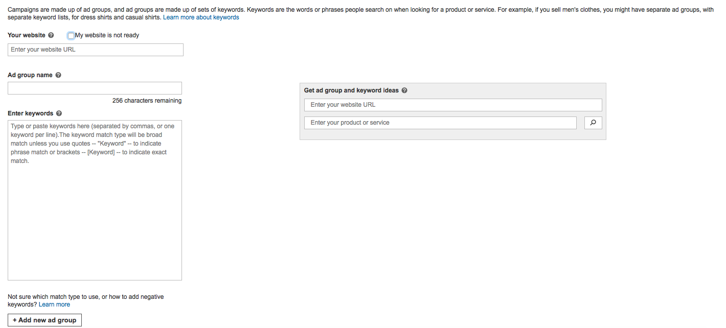Click the Your website label text
726x328 pixels.
tap(27, 35)
